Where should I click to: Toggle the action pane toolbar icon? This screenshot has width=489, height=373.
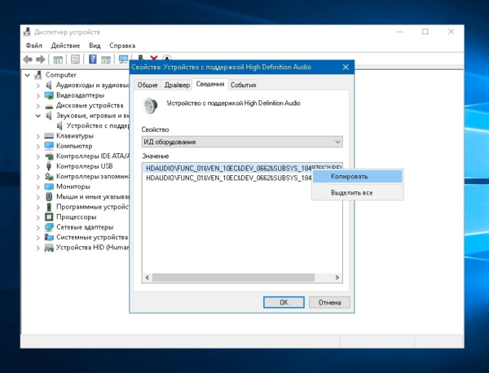[x=106, y=59]
